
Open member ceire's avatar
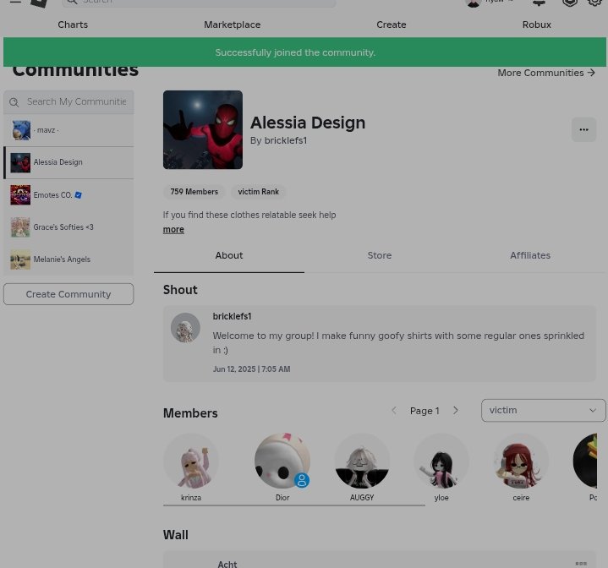coord(521,461)
